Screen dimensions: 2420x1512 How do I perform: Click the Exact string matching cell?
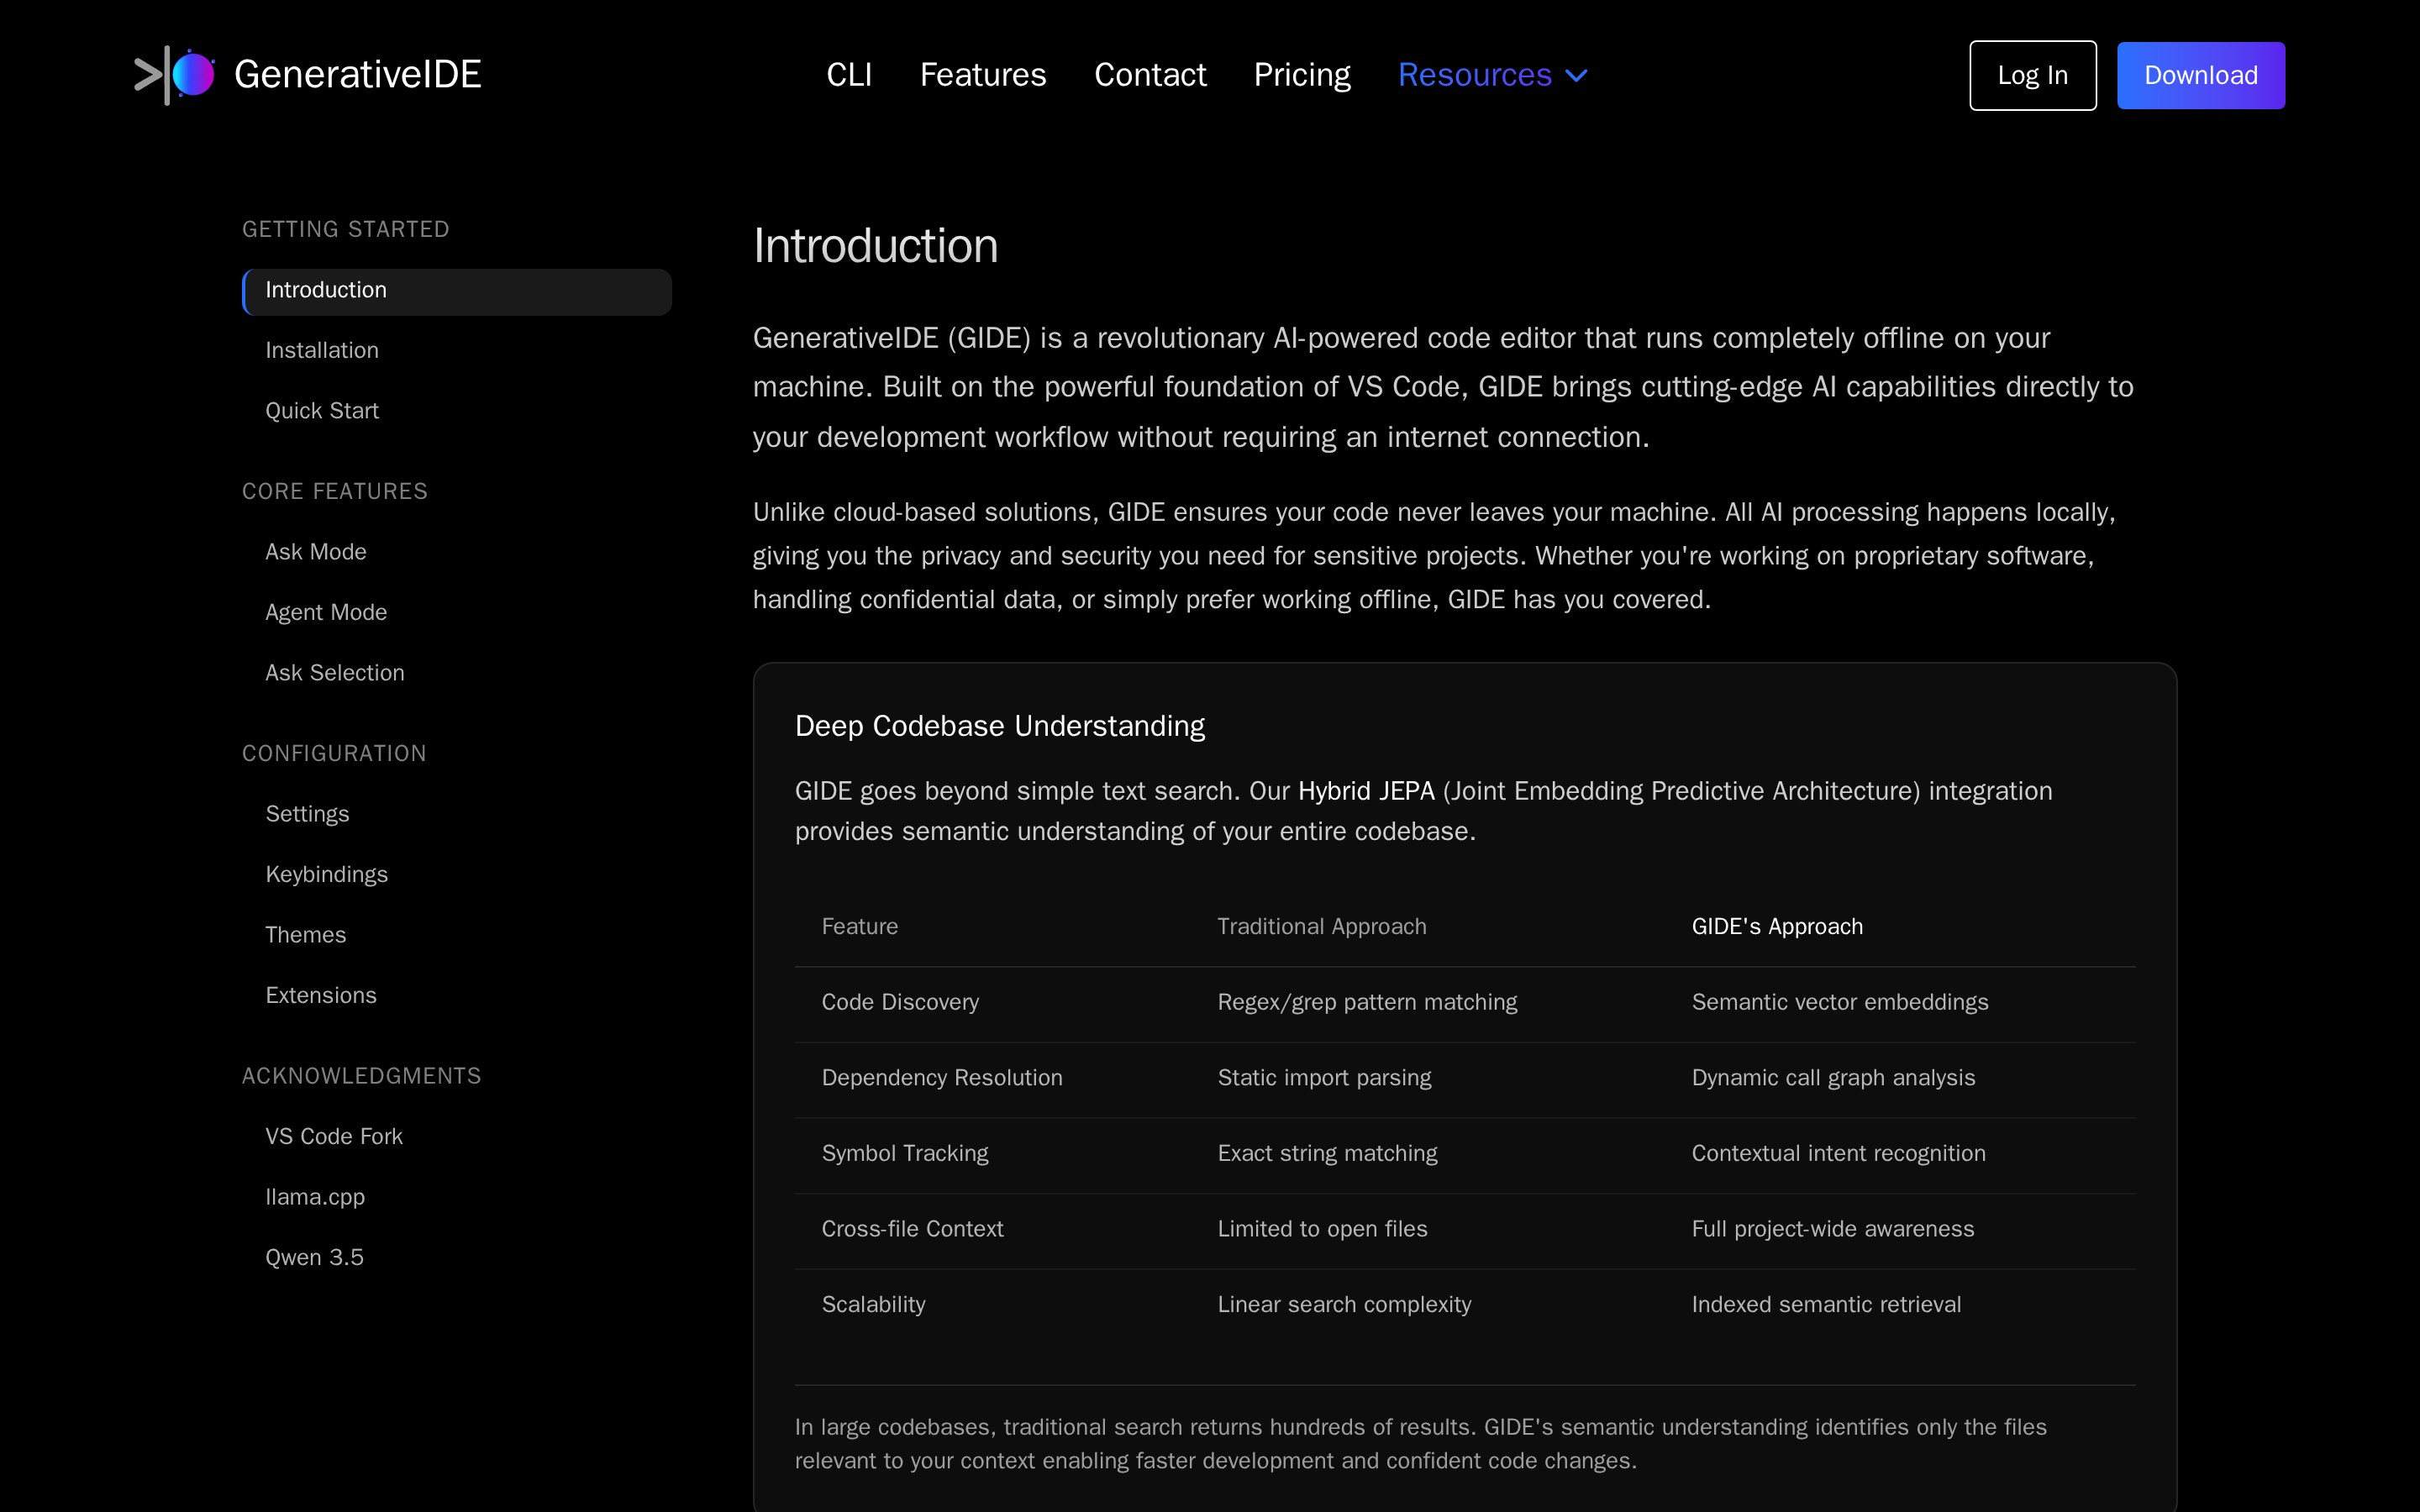(1327, 1153)
